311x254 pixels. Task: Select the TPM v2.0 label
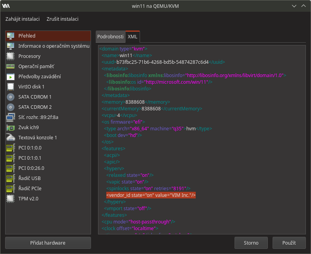point(28,199)
